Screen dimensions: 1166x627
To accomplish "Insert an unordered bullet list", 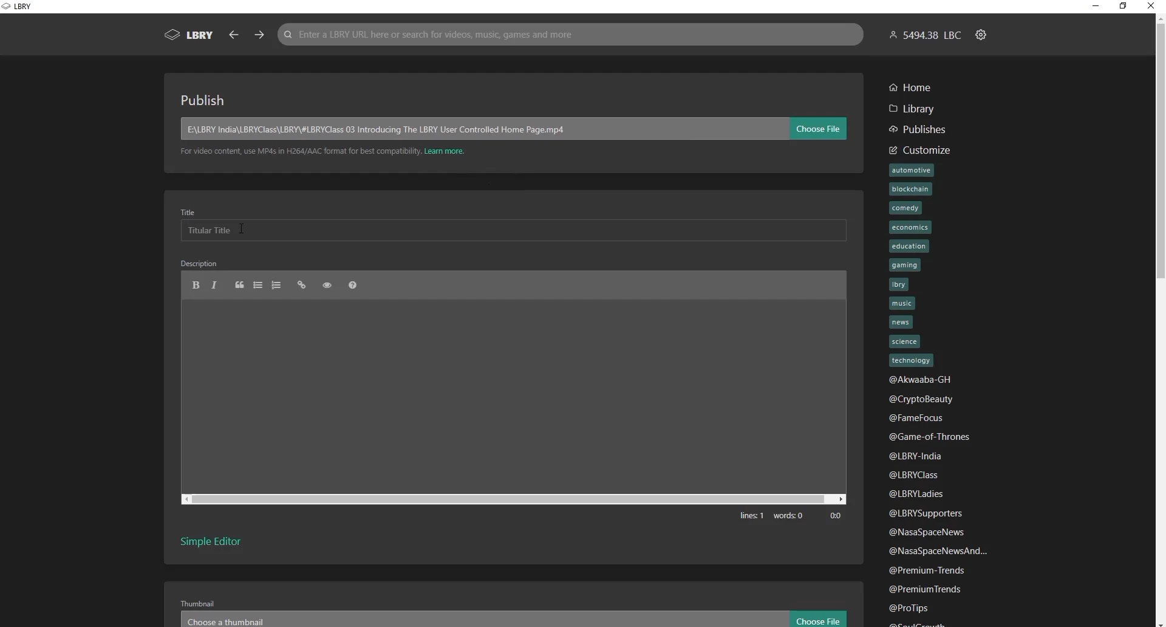I will tap(258, 285).
